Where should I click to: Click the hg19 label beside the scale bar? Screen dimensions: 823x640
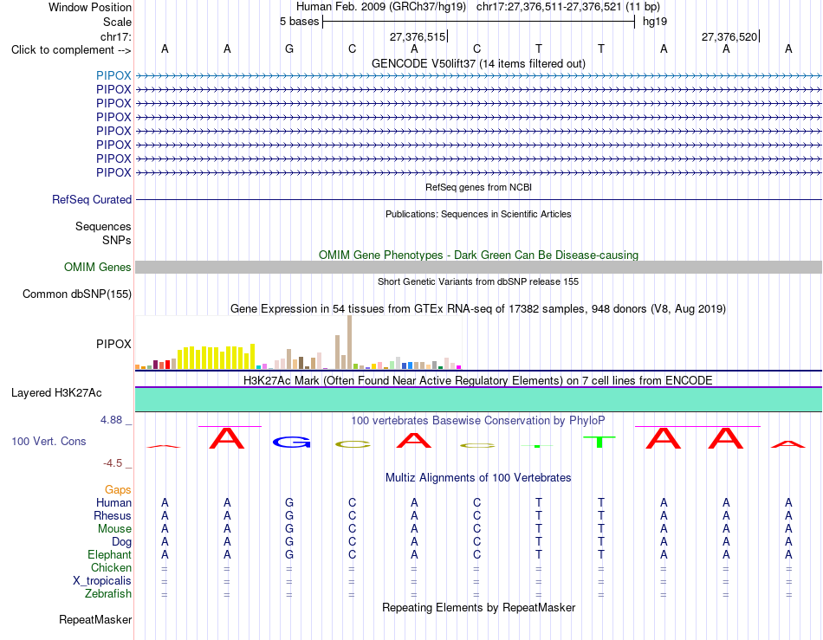[655, 22]
